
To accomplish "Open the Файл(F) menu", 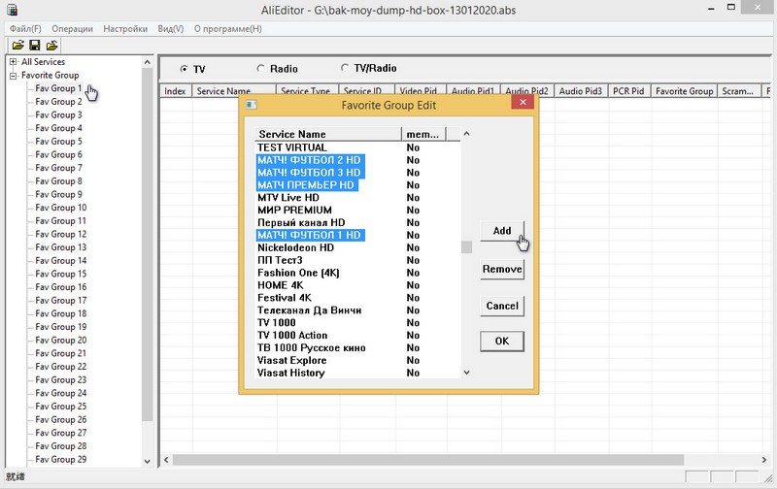I will [25, 29].
